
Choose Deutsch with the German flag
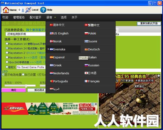click(x=98, y=49)
